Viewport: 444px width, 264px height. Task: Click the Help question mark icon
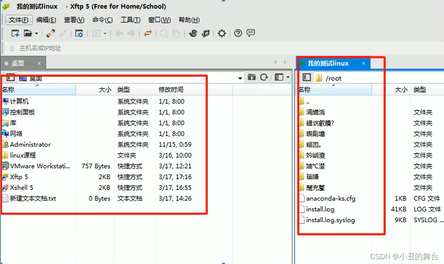coord(238,33)
